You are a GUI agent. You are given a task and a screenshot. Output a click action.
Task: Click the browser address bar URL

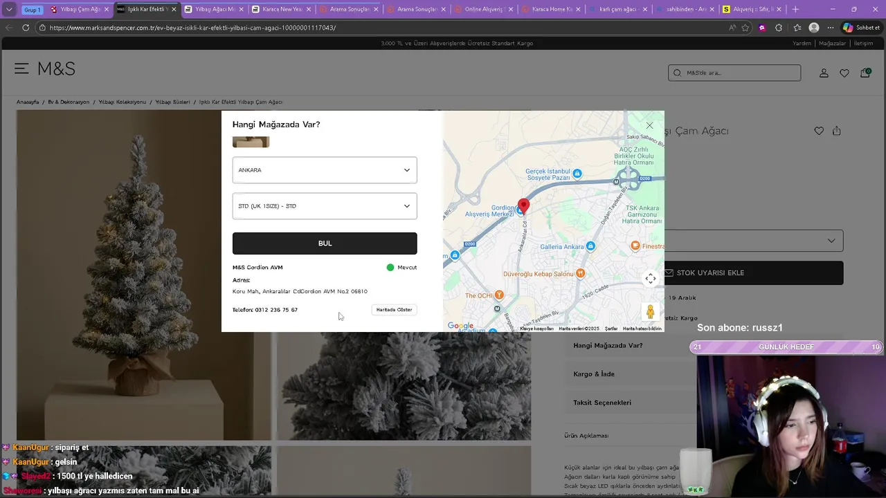(192, 28)
